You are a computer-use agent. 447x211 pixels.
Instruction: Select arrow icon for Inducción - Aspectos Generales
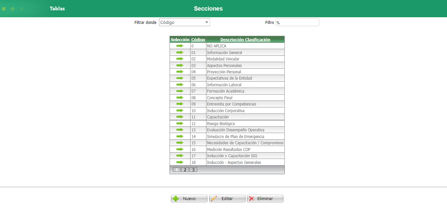coord(180,162)
